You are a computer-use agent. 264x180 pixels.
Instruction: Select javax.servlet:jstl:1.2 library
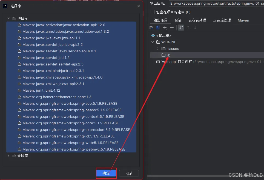pos(71,58)
